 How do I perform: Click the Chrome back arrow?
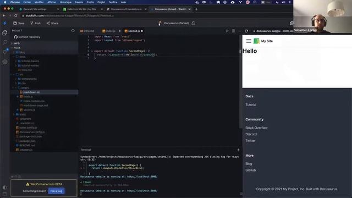4,16
